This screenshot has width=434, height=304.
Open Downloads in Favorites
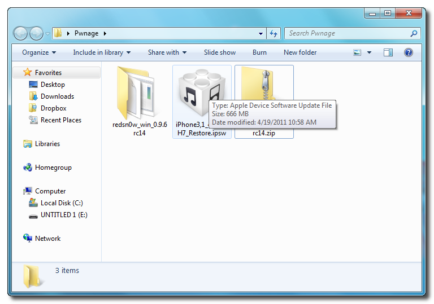point(57,96)
